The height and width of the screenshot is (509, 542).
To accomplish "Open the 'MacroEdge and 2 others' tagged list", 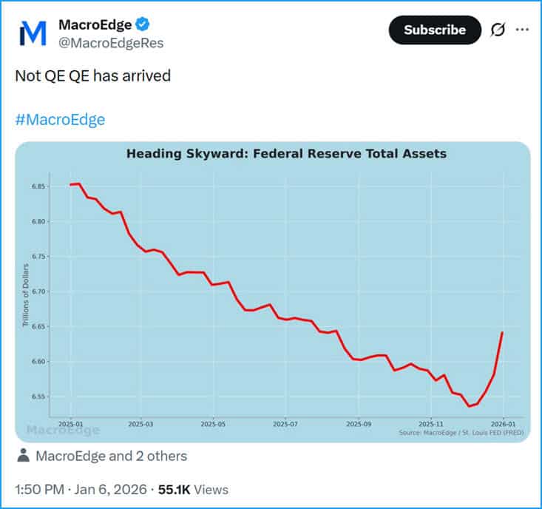I will tap(111, 456).
